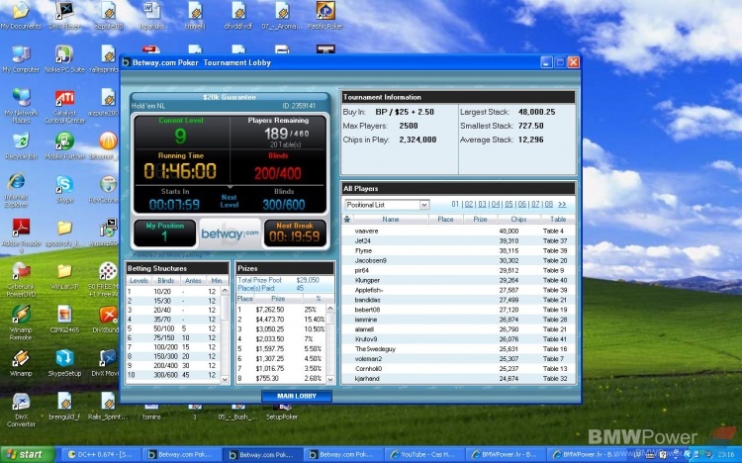742x463 pixels.
Task: Select level 9 row with 200/400 blinds
Action: click(x=173, y=365)
